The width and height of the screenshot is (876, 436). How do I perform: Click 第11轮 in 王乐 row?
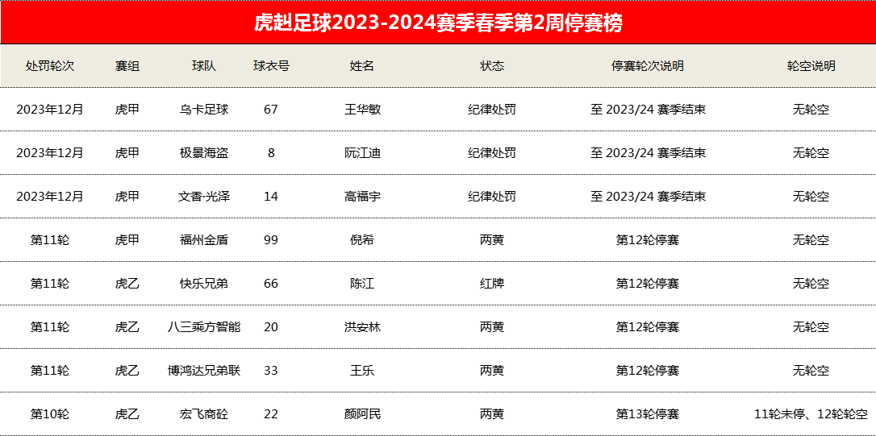tap(50, 371)
